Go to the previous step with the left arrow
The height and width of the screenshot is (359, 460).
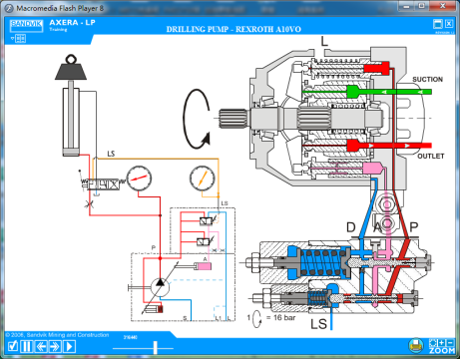[x=41, y=347]
